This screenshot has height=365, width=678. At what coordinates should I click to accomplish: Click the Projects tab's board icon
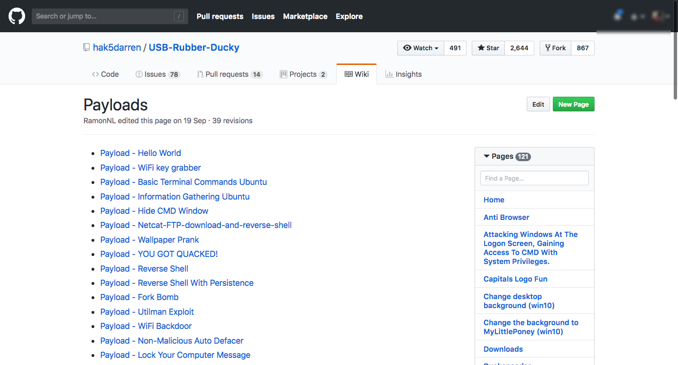click(x=284, y=74)
